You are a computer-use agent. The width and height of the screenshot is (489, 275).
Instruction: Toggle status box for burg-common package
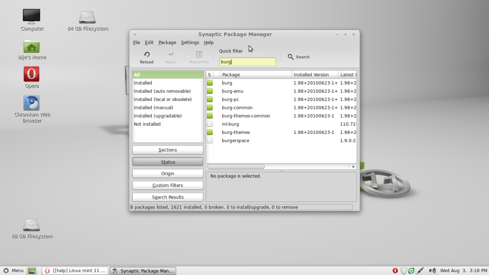coord(210,108)
